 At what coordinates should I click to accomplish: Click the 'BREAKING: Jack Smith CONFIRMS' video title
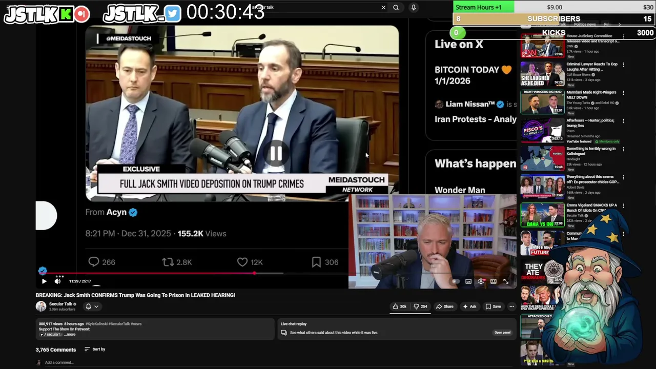[x=135, y=295]
